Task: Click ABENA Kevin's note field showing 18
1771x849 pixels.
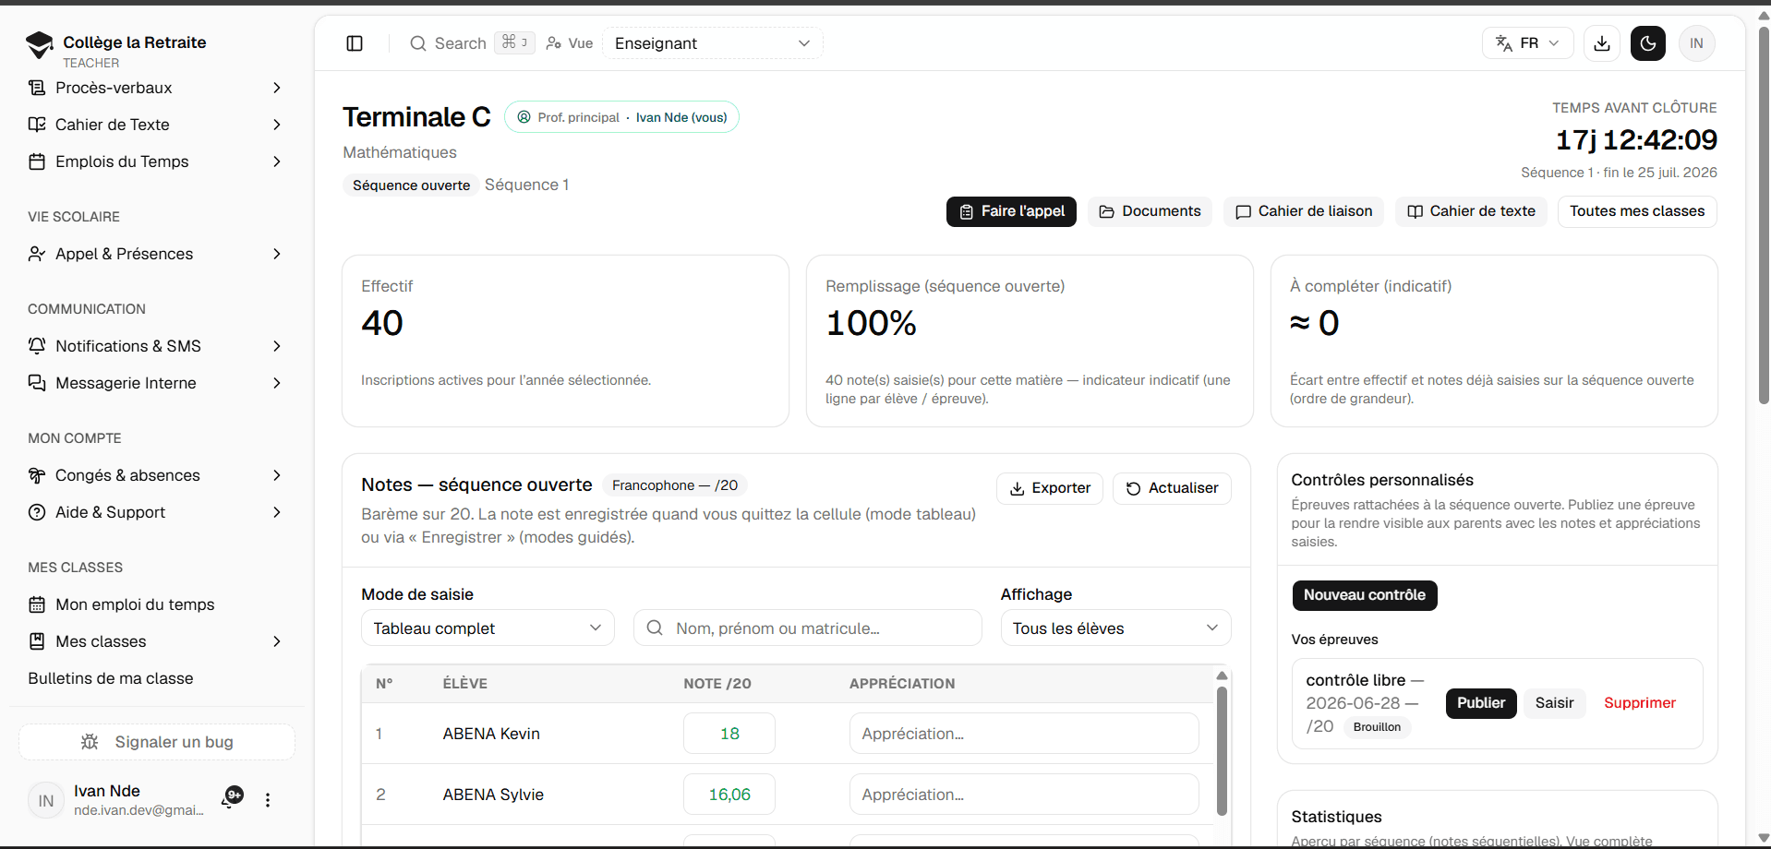Action: click(x=729, y=734)
